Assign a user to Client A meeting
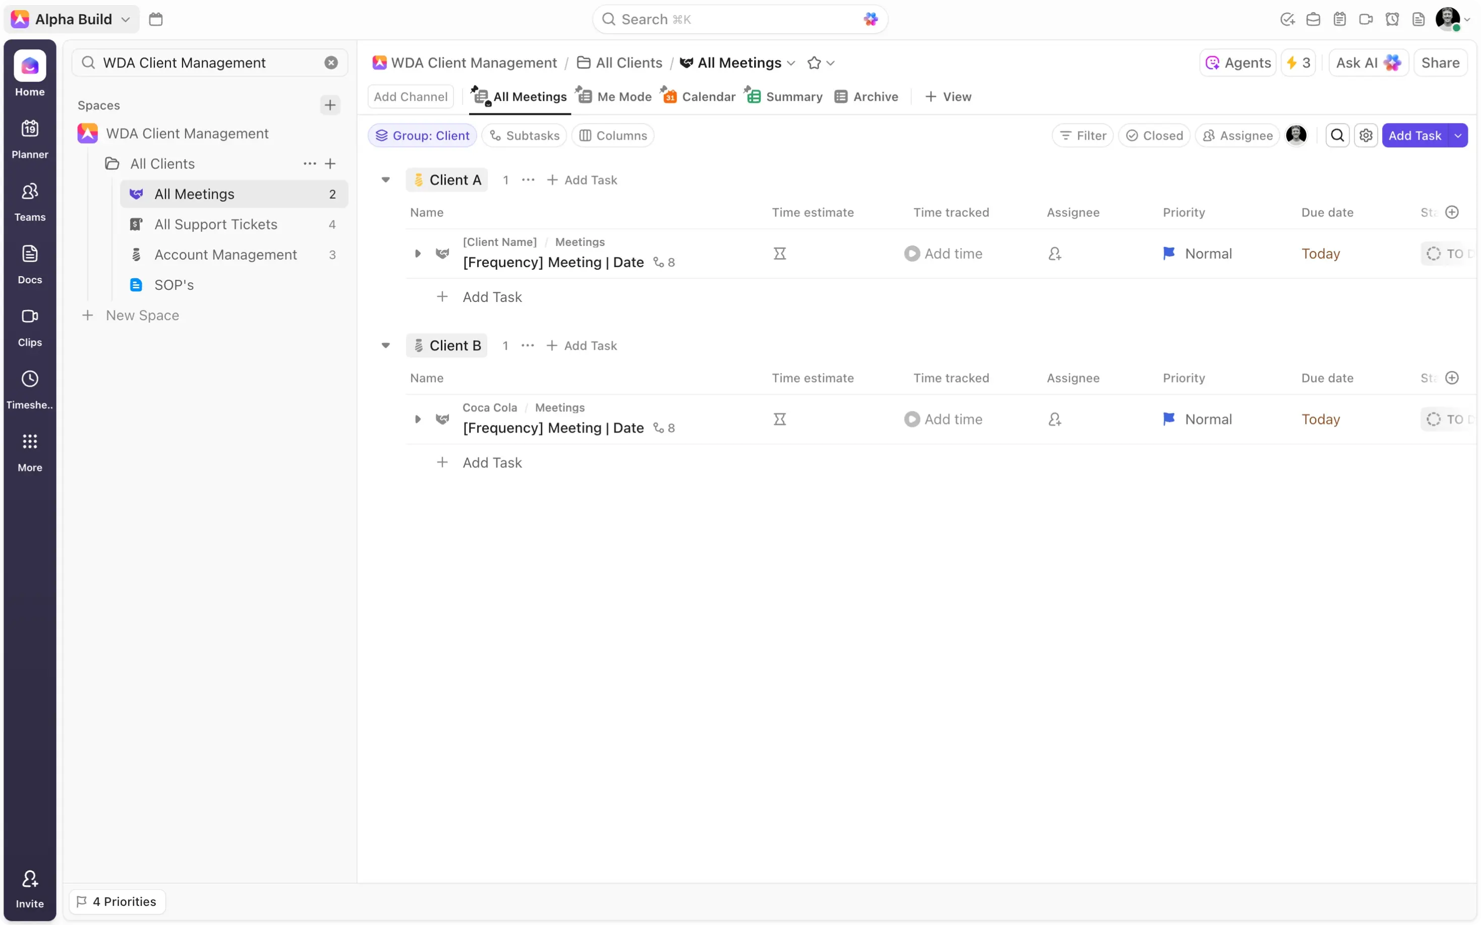The width and height of the screenshot is (1481, 925). 1054,253
